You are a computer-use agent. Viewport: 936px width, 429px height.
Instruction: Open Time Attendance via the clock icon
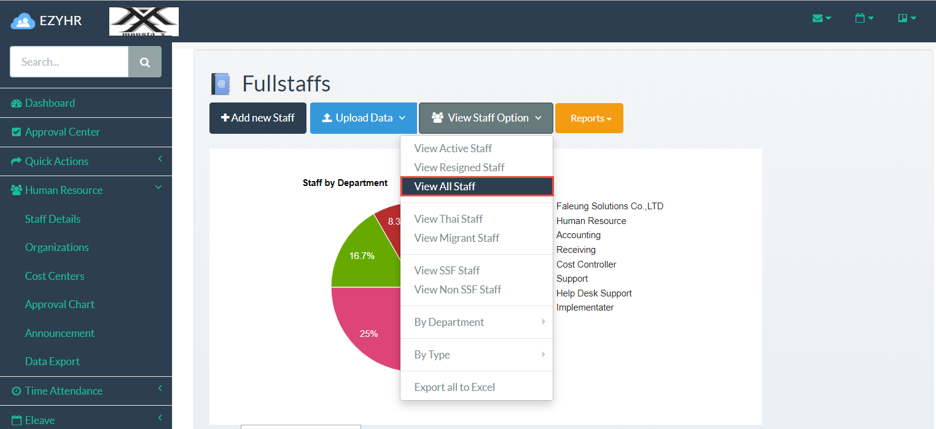pos(16,390)
